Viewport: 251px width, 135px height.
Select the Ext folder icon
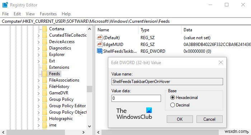pos(45,61)
